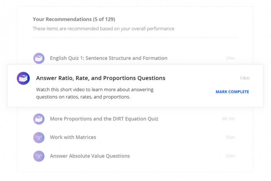Select the Answer Absolute Value Questions item
The image size is (271, 181).
coord(90,156)
